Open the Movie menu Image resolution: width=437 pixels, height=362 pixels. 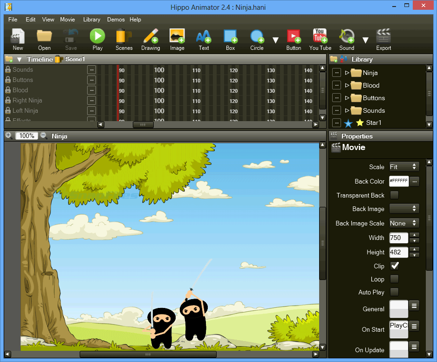point(68,20)
